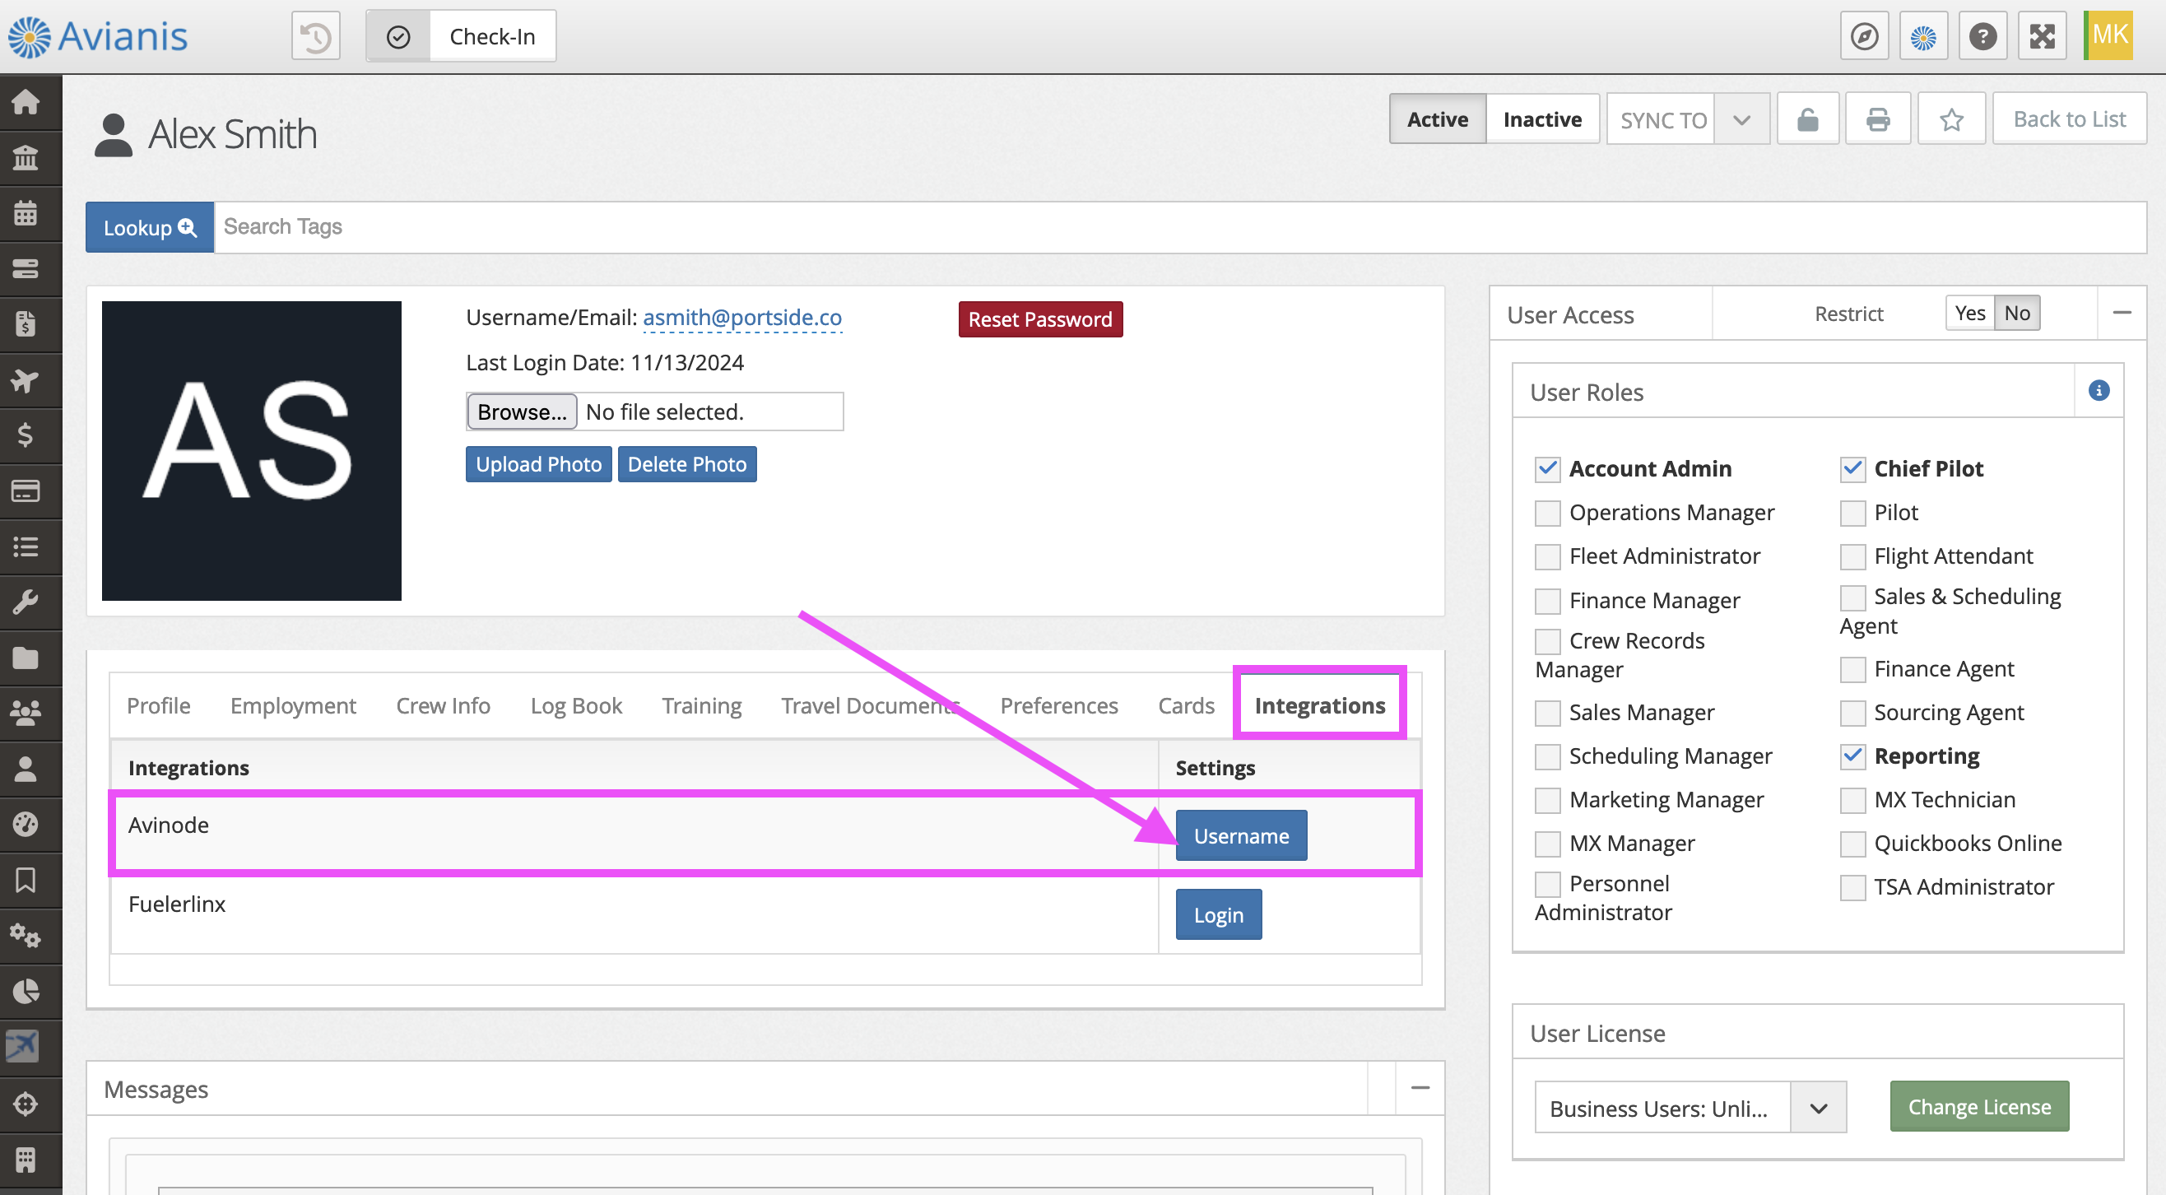Check the Fleet Administrator role
Screen dimensions: 2166x1195
(x=1547, y=556)
